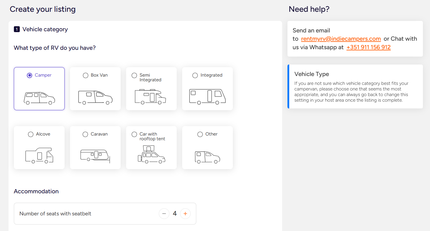Select the Camper radio button

coord(30,75)
